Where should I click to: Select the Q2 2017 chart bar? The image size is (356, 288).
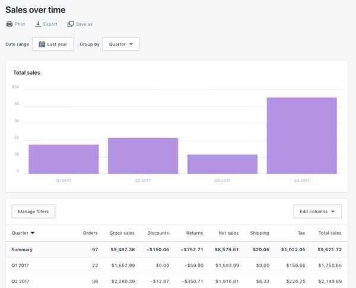[143, 156]
